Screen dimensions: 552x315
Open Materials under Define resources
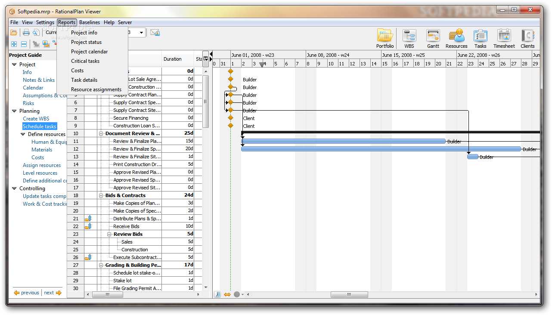(42, 150)
